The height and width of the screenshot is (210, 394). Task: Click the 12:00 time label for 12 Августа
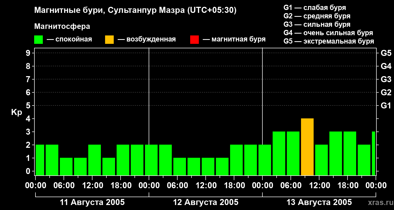click(206, 186)
